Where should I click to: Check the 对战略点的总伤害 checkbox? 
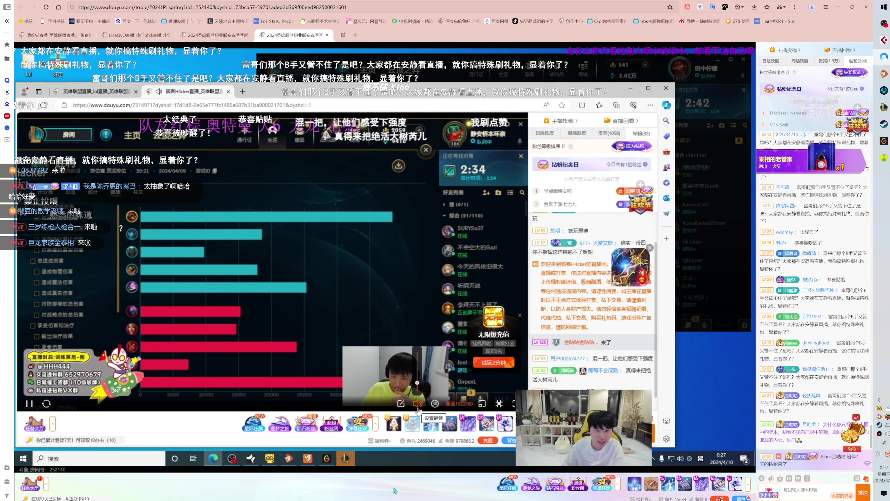tap(37, 315)
